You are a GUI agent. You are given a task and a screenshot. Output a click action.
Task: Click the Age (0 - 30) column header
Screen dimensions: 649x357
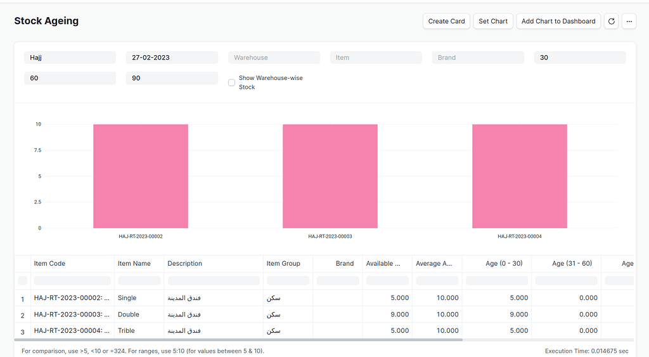497,263
